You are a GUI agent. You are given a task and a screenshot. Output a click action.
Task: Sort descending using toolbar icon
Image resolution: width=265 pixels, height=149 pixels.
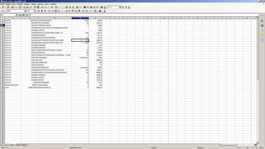(x=73, y=7)
